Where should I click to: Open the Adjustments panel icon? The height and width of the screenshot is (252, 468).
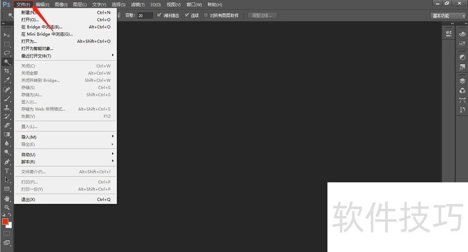tap(462, 57)
